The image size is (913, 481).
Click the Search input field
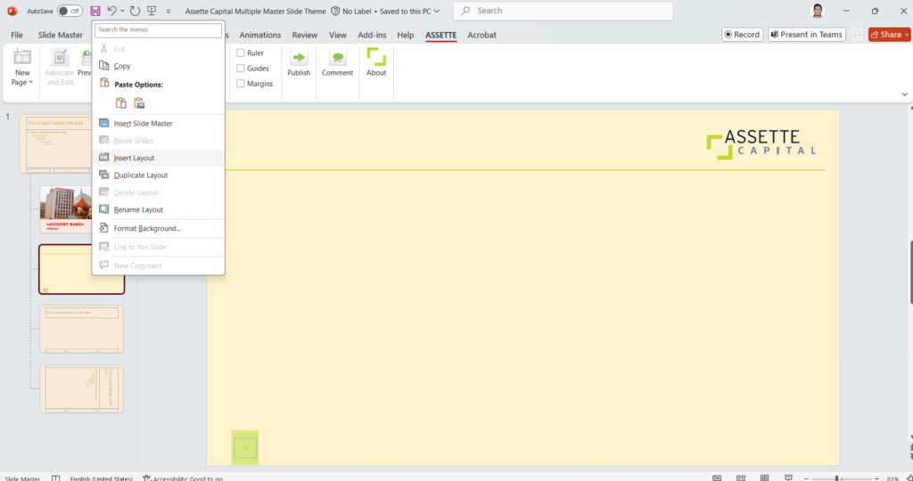point(563,11)
